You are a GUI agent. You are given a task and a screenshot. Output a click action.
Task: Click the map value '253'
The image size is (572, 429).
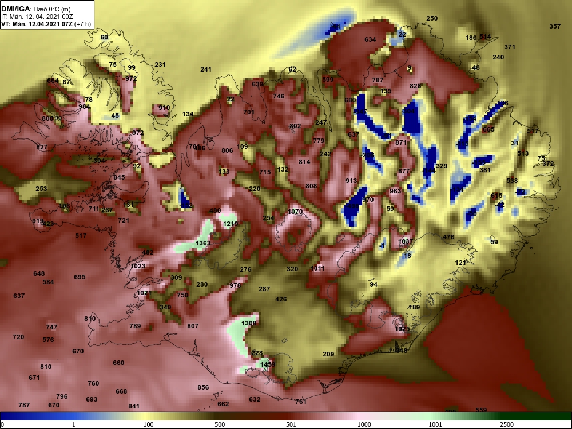(x=41, y=189)
